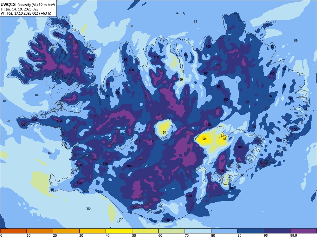Screen dimensions: 317x238
Task: Click the legend label "30"
Action: 81,235
